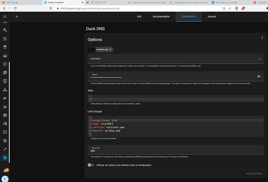Click the ENREGISTRER save button

254,173
